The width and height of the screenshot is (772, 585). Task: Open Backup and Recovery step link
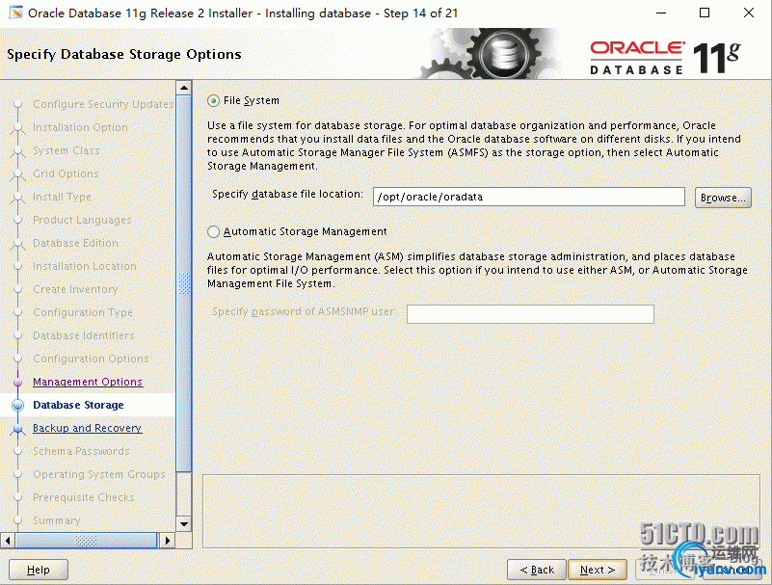pos(87,428)
